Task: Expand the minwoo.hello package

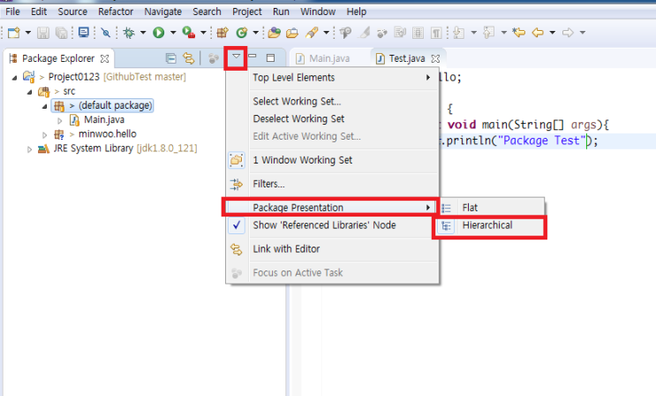Action: point(44,134)
